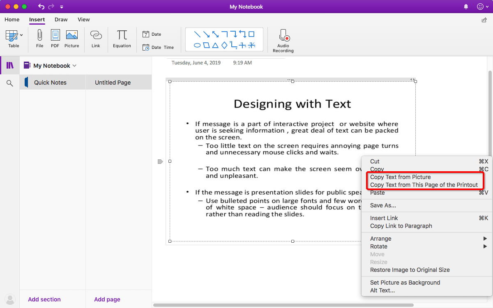493x308 pixels.
Task: Select the straight line shape
Action: (197, 34)
